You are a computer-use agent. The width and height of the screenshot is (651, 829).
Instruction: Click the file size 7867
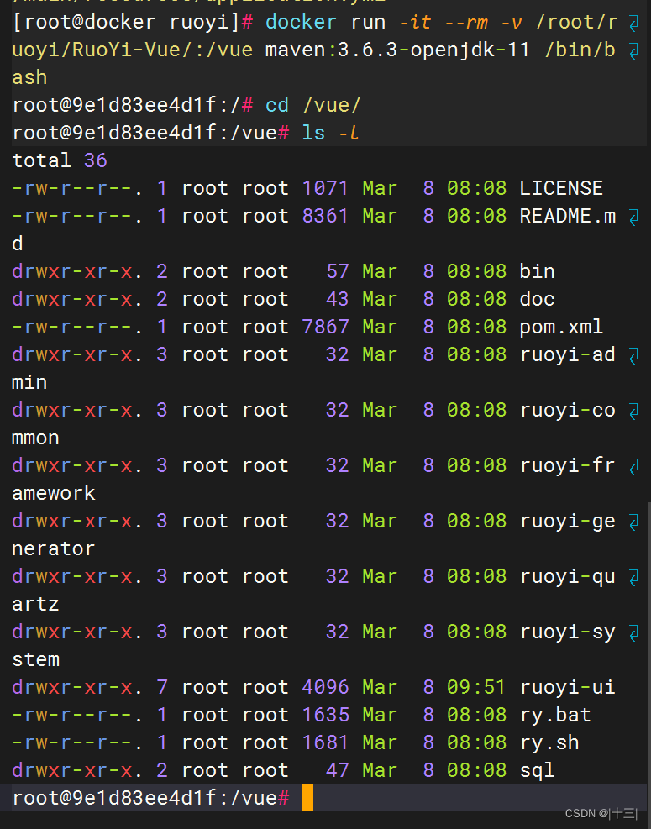coord(325,327)
